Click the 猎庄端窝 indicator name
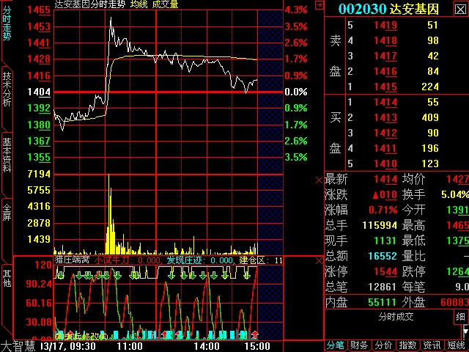The width and height of the screenshot is (469, 352). [x=72, y=260]
